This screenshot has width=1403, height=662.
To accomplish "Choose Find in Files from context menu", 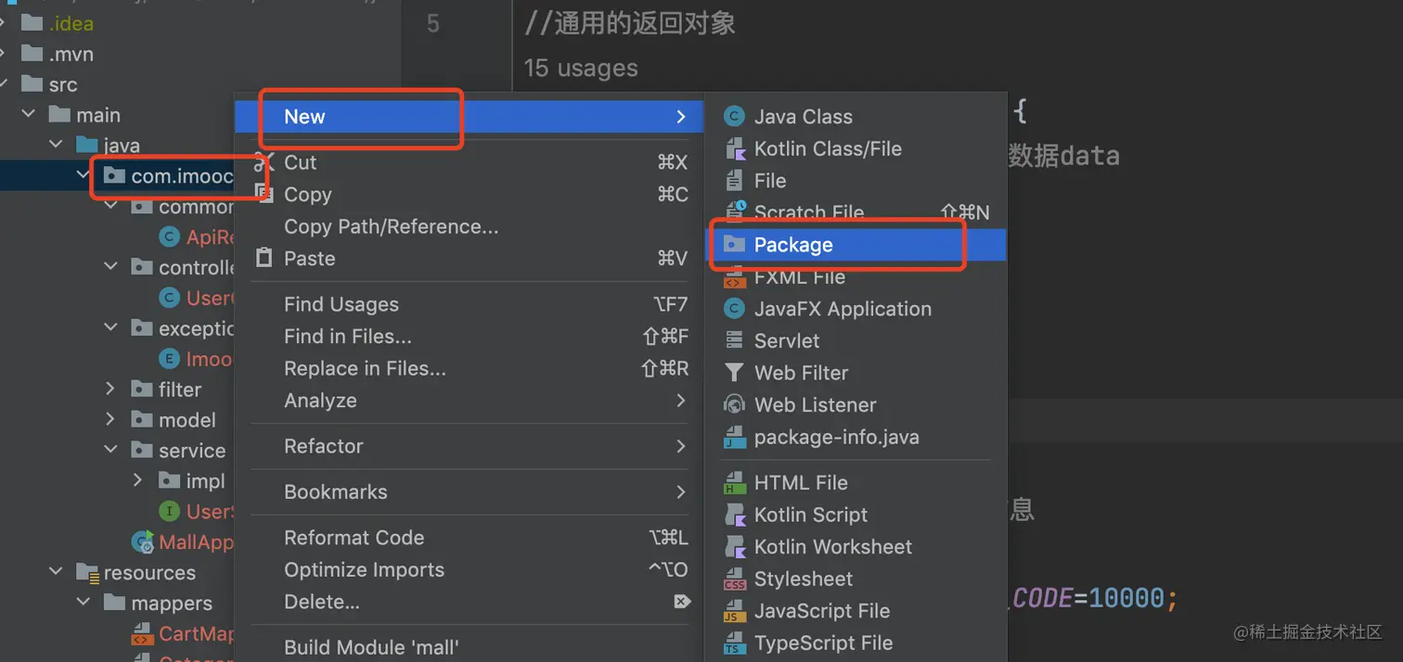I will coord(348,337).
